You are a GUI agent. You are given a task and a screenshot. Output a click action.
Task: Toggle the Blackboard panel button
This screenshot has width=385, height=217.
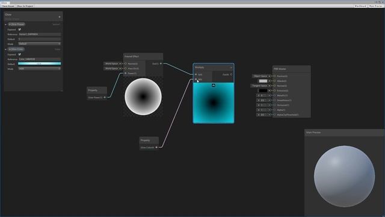click(360, 6)
